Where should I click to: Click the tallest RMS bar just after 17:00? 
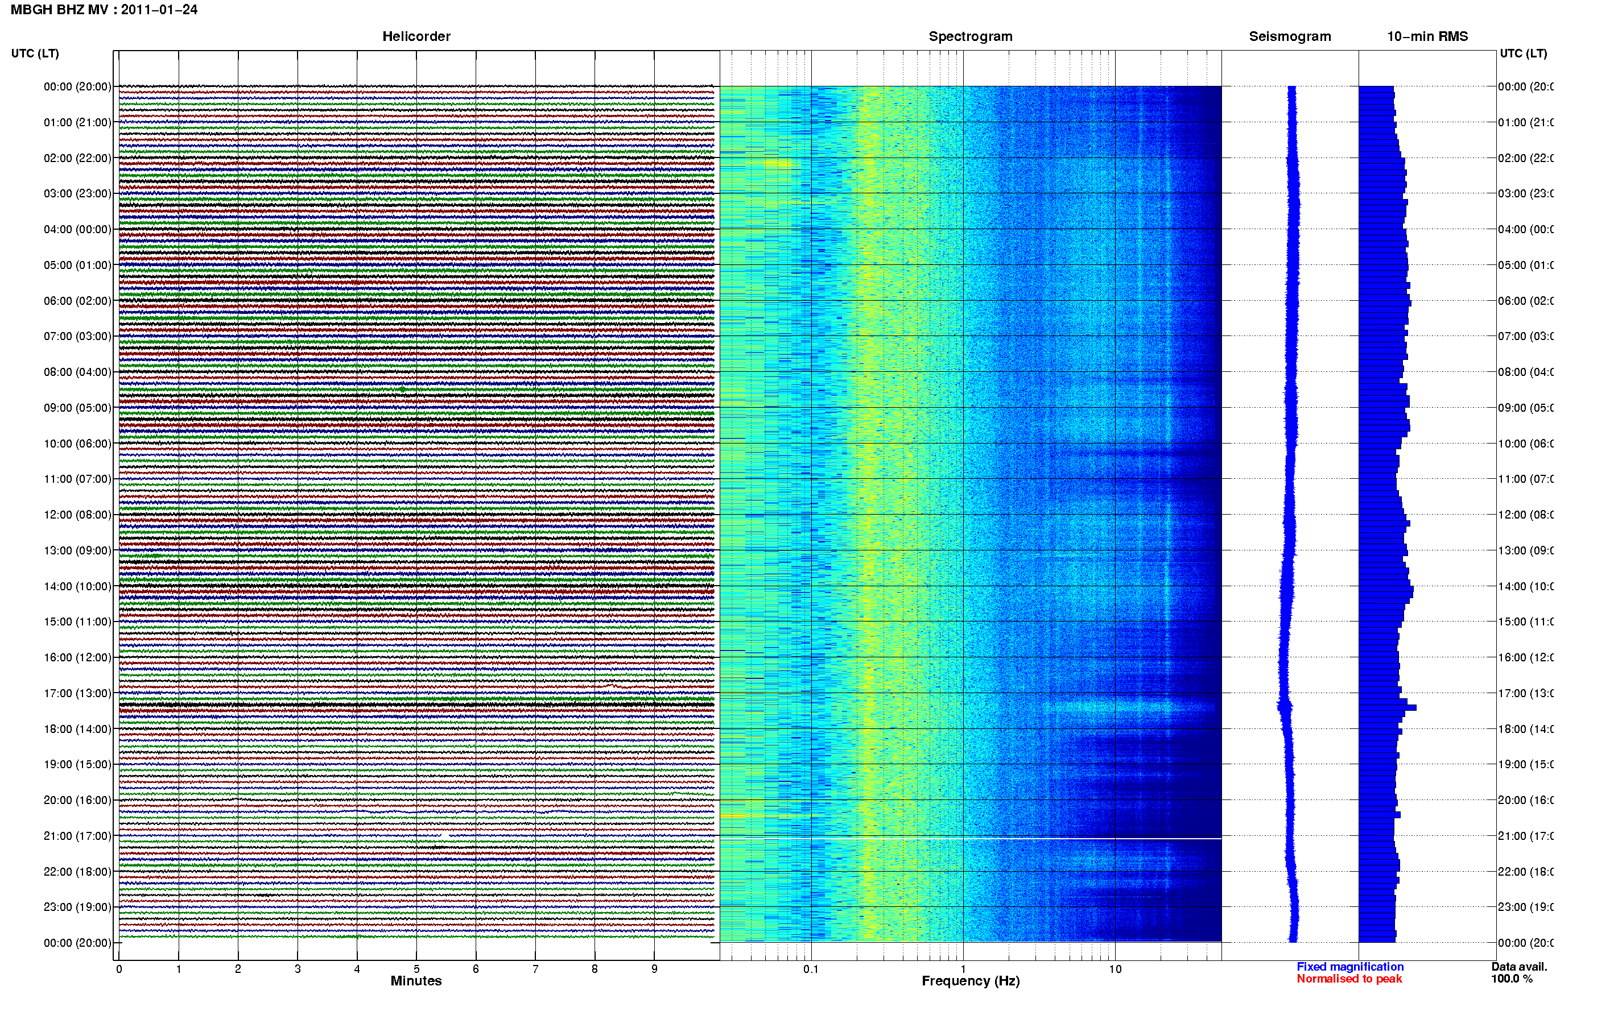(1387, 707)
